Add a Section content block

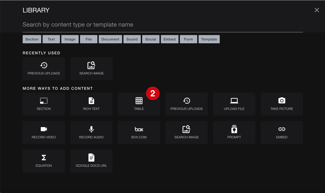click(x=44, y=104)
